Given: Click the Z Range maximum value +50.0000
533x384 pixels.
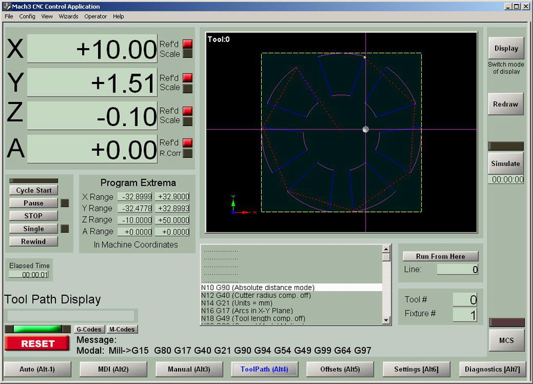Looking at the screenshot, I should coord(173,220).
